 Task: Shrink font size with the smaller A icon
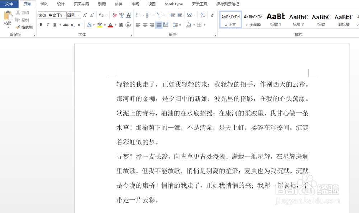tap(92, 15)
